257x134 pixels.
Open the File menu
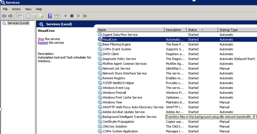coord(5,9)
